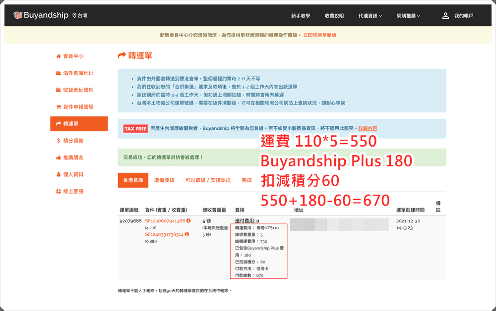Open 會員中心 in the sidebar
Viewport: 496px width, 311px height.
73,56
